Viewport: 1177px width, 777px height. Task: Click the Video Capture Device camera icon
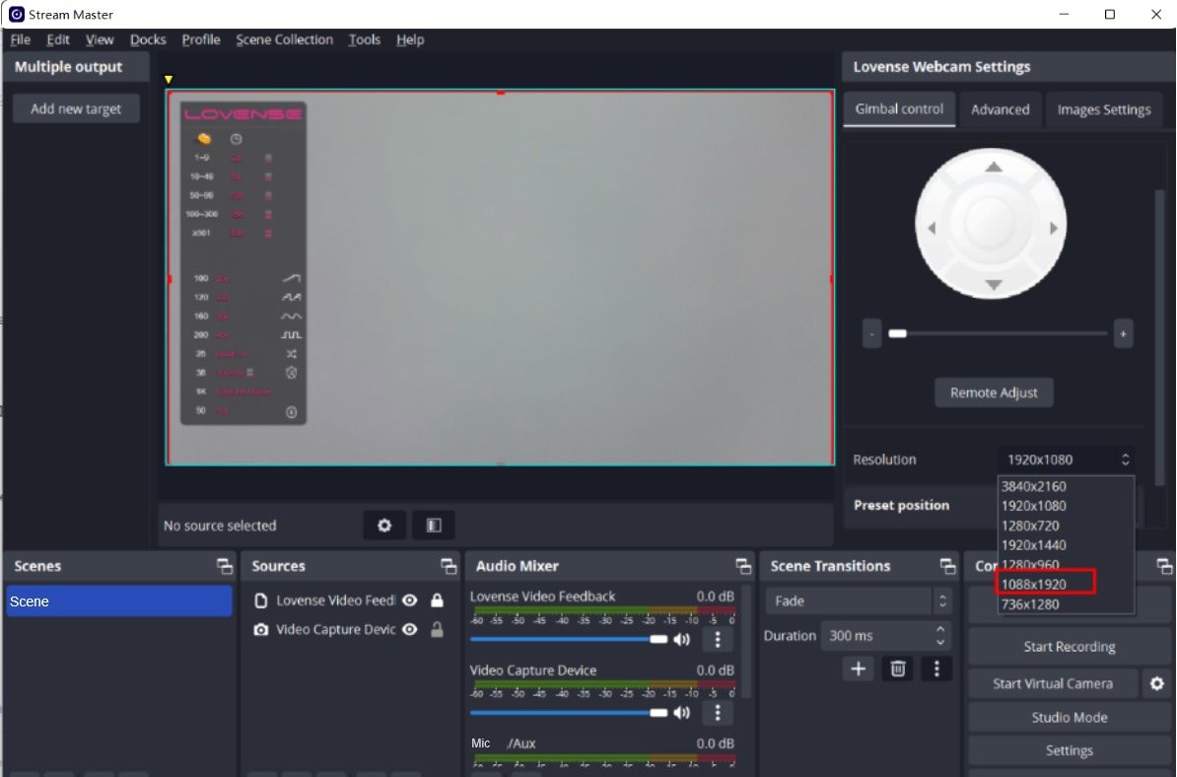(x=260, y=629)
